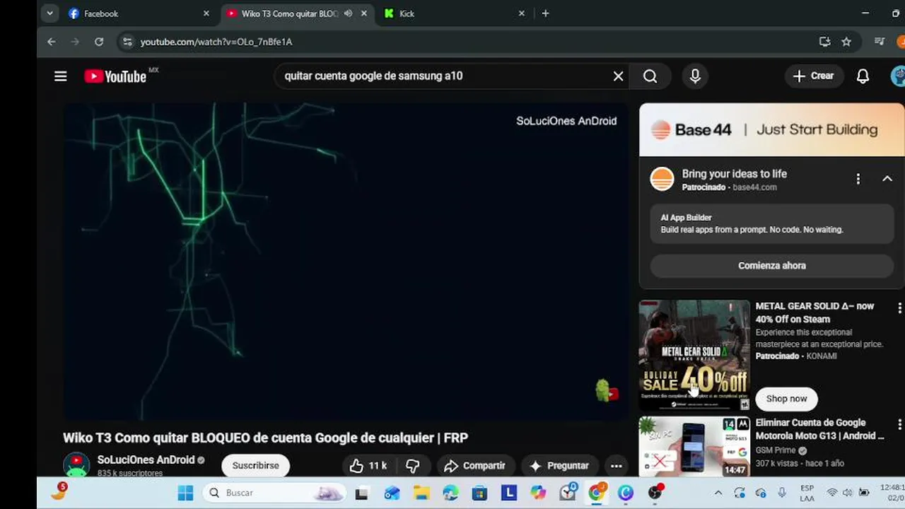905x509 pixels.
Task: Open the base44.com sponsor link
Action: 754,187
